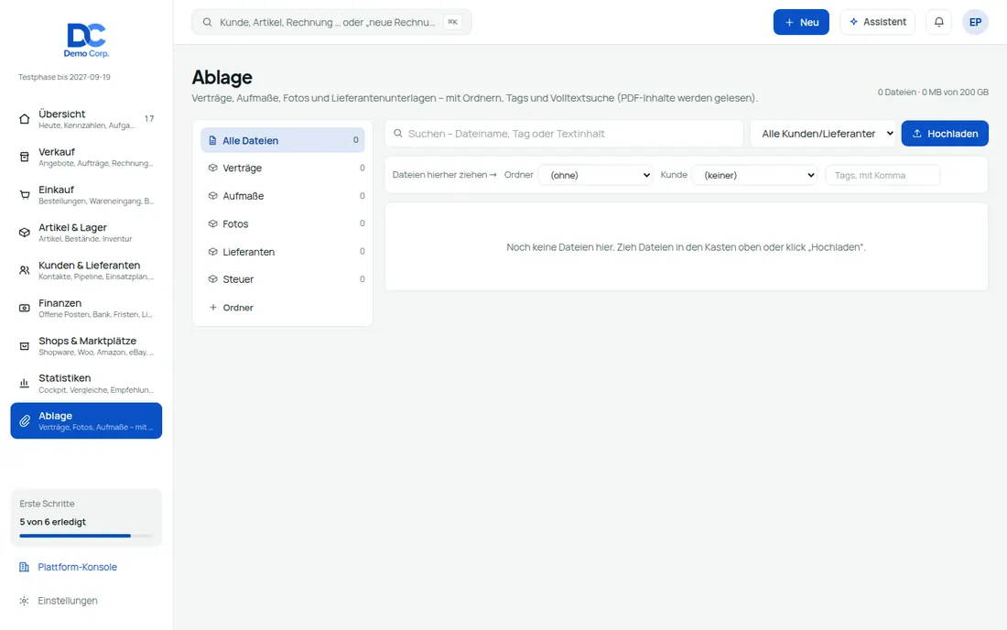Click the Ablage paperclip icon
This screenshot has width=1007, height=630.
point(25,421)
